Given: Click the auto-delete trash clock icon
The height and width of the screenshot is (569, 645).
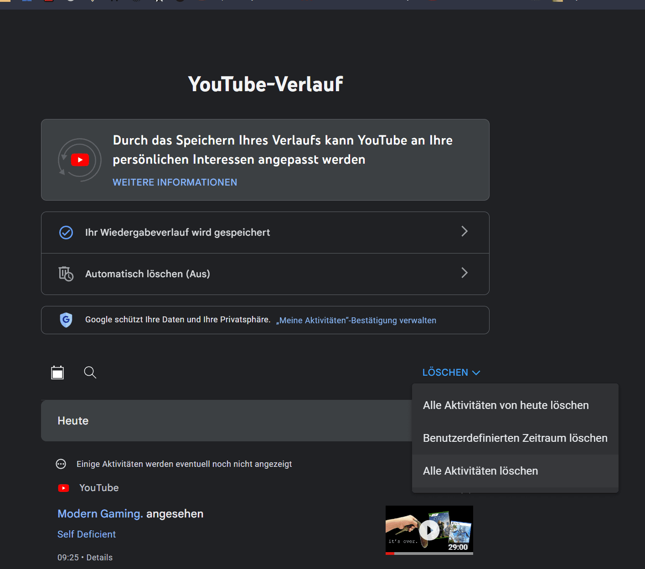Looking at the screenshot, I should [x=66, y=274].
